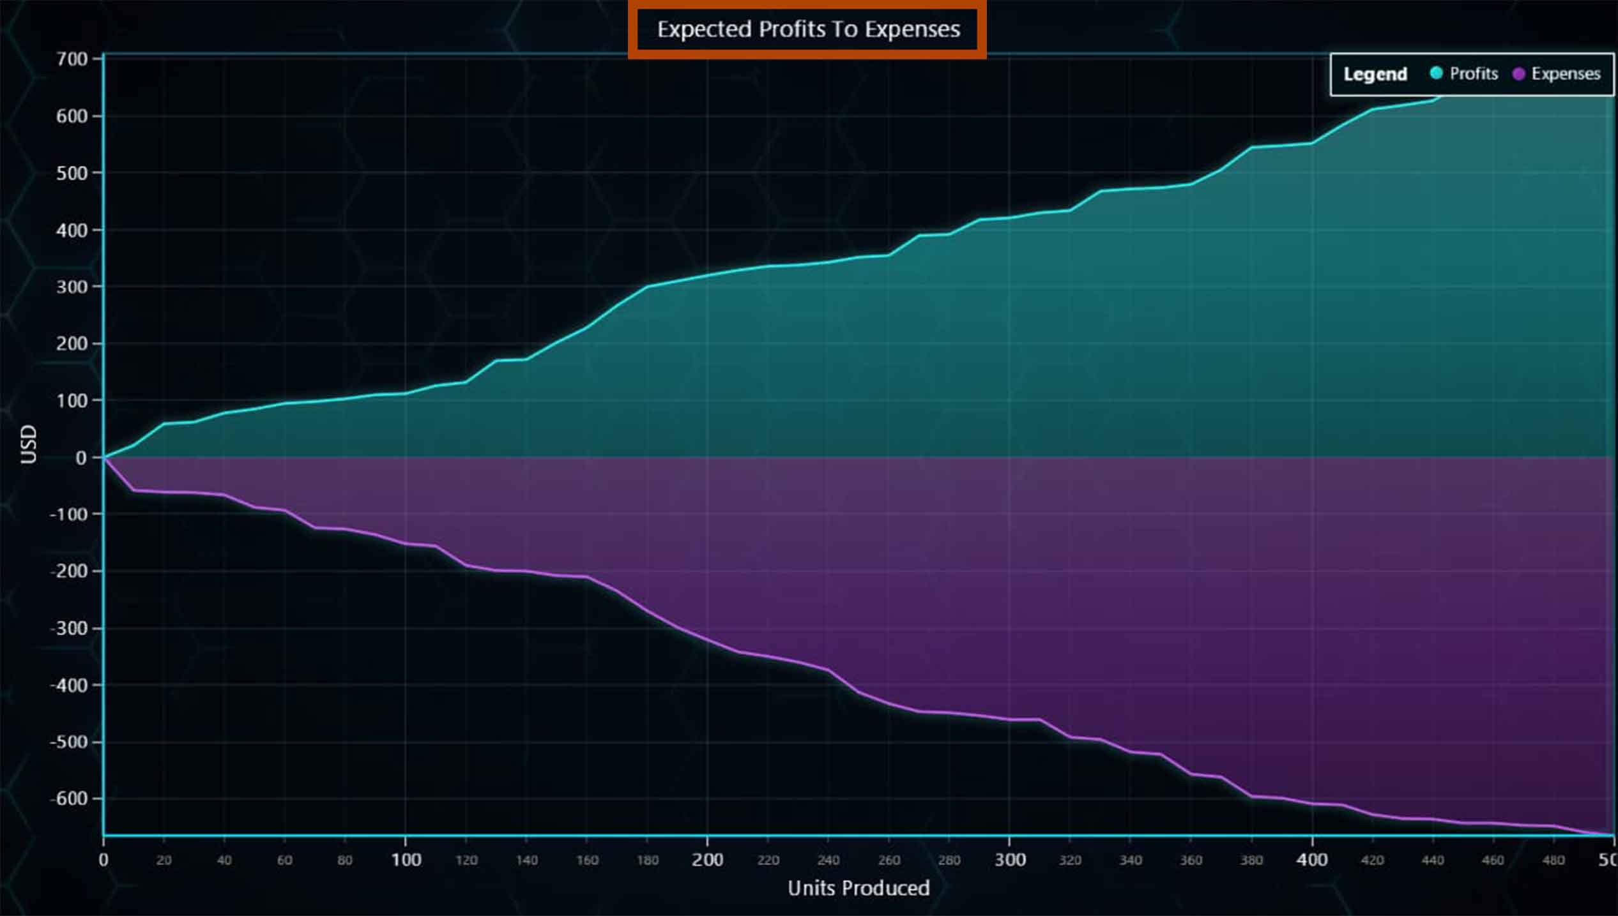
Task: Click the -300 tick on USD axis
Action: (68, 628)
